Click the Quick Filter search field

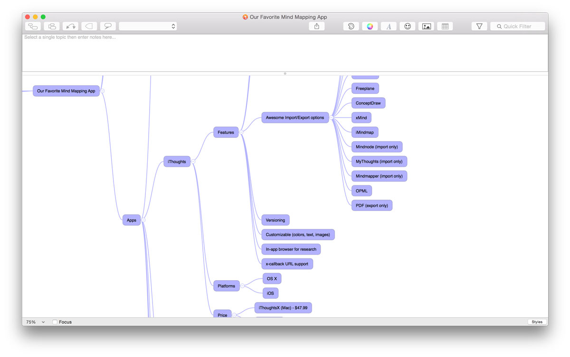coord(518,27)
